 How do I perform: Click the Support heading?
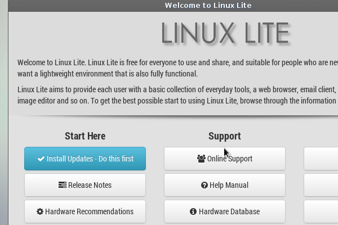(x=225, y=137)
